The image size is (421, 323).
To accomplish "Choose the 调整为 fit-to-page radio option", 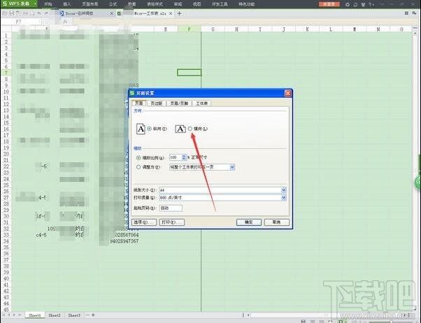I will click(137, 167).
